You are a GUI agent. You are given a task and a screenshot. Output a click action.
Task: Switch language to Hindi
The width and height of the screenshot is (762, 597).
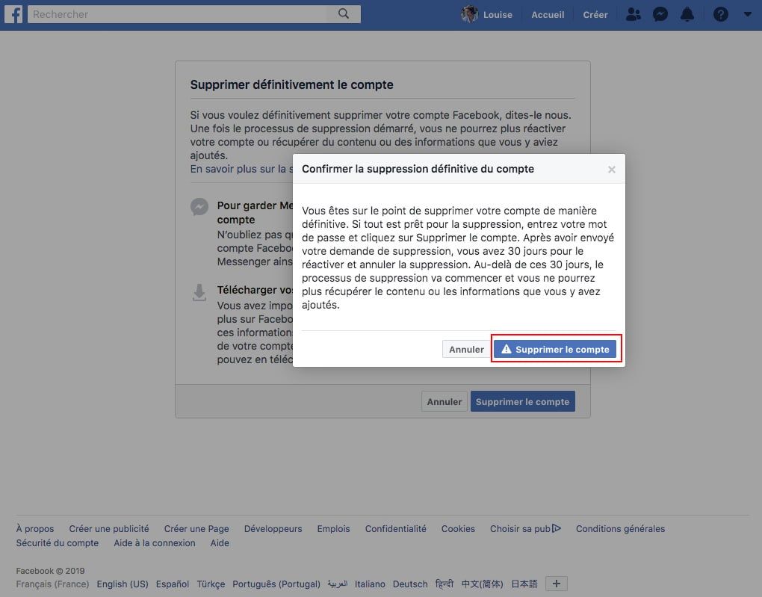click(x=444, y=584)
